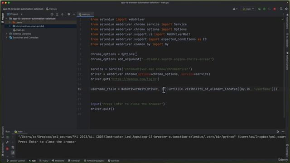Image resolution: width=290 pixels, height=163 pixels.
Task: Open the Notifications side panel
Action: [x=287, y=21]
